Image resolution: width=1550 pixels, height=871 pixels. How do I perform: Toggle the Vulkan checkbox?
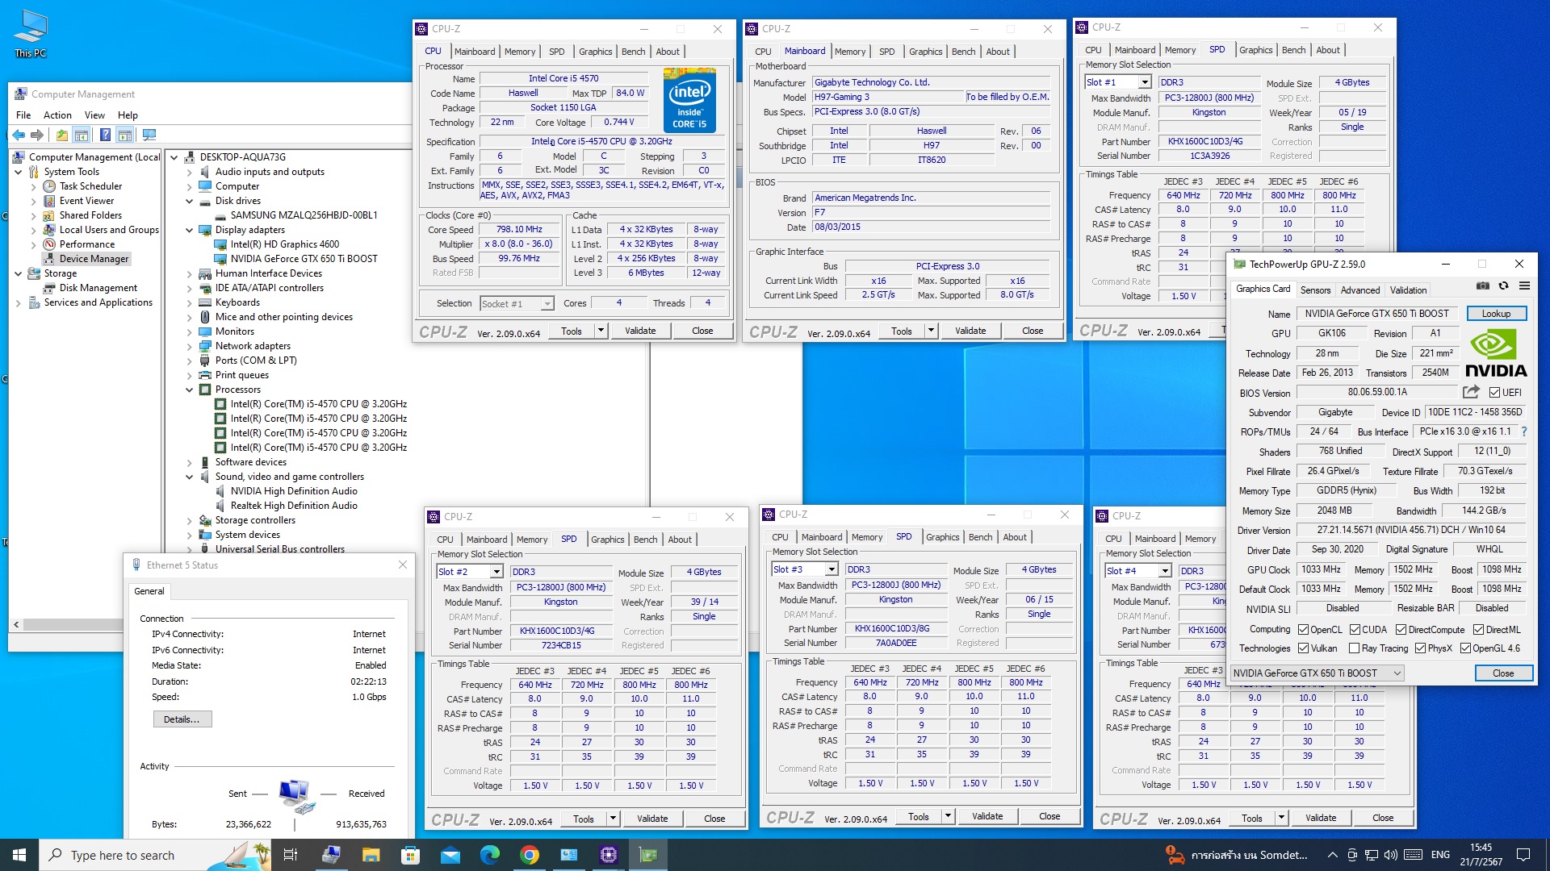pyautogui.click(x=1303, y=648)
